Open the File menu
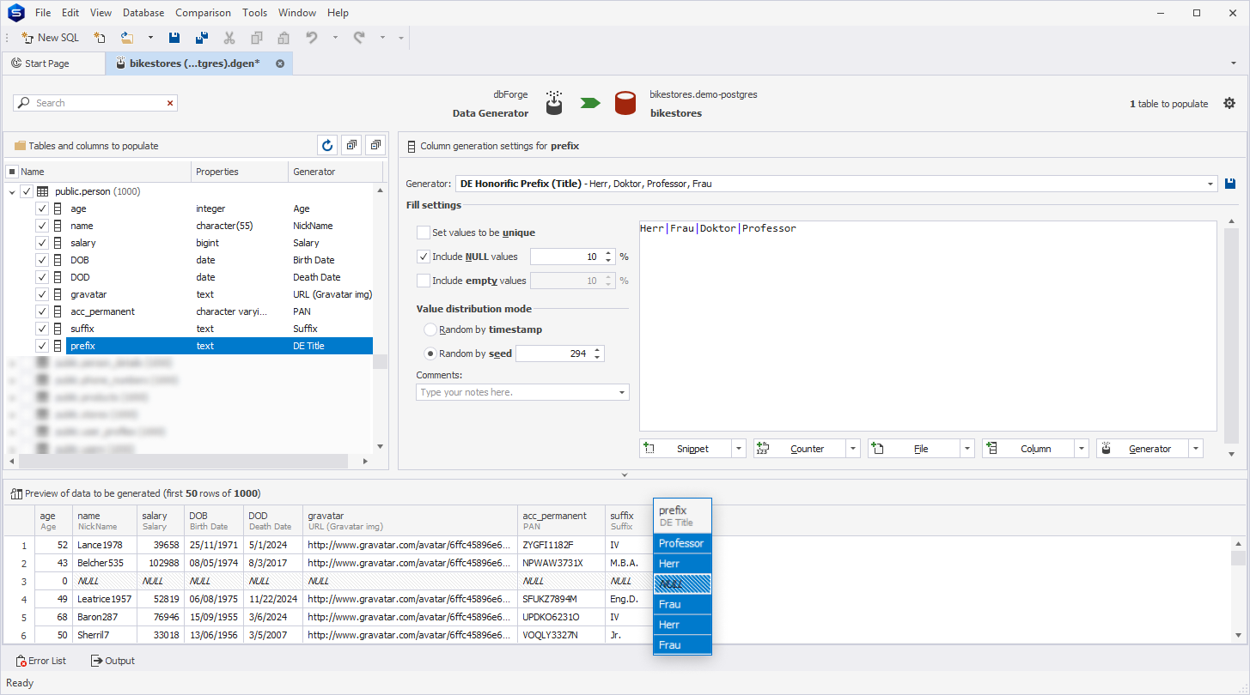 (x=43, y=13)
